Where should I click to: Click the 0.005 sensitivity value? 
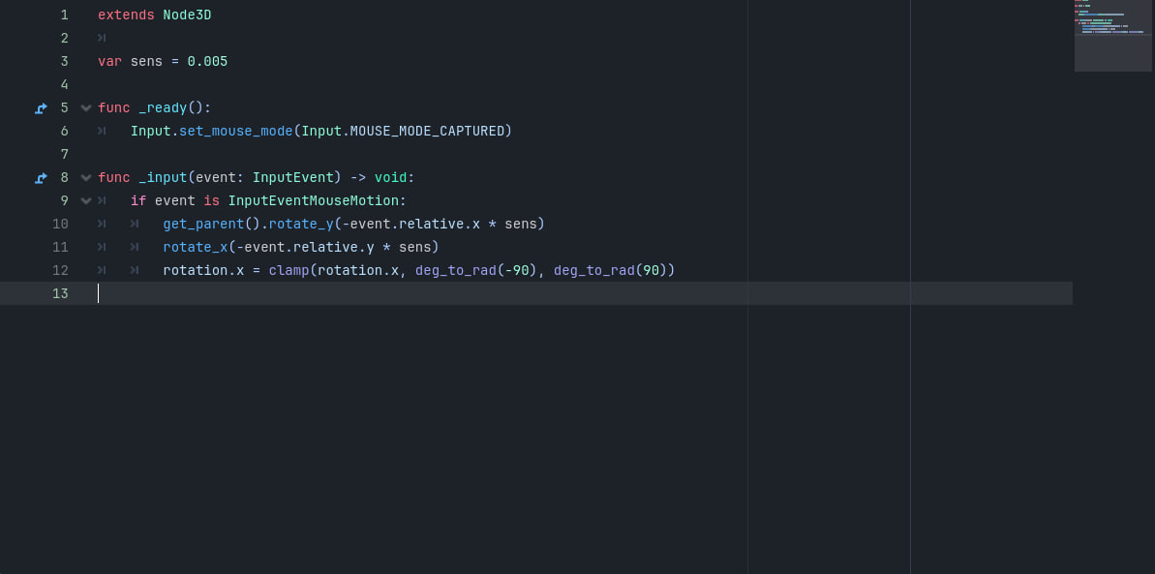pyautogui.click(x=208, y=61)
